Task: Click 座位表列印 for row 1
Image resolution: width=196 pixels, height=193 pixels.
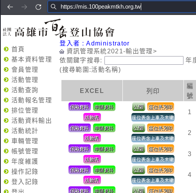Action: (x=160, y=107)
